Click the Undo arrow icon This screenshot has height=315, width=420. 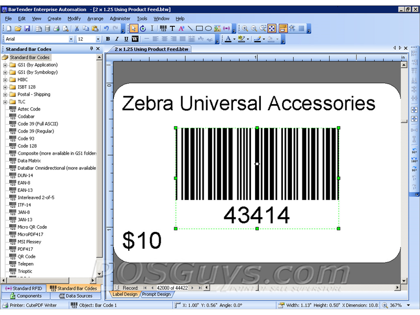point(107,28)
